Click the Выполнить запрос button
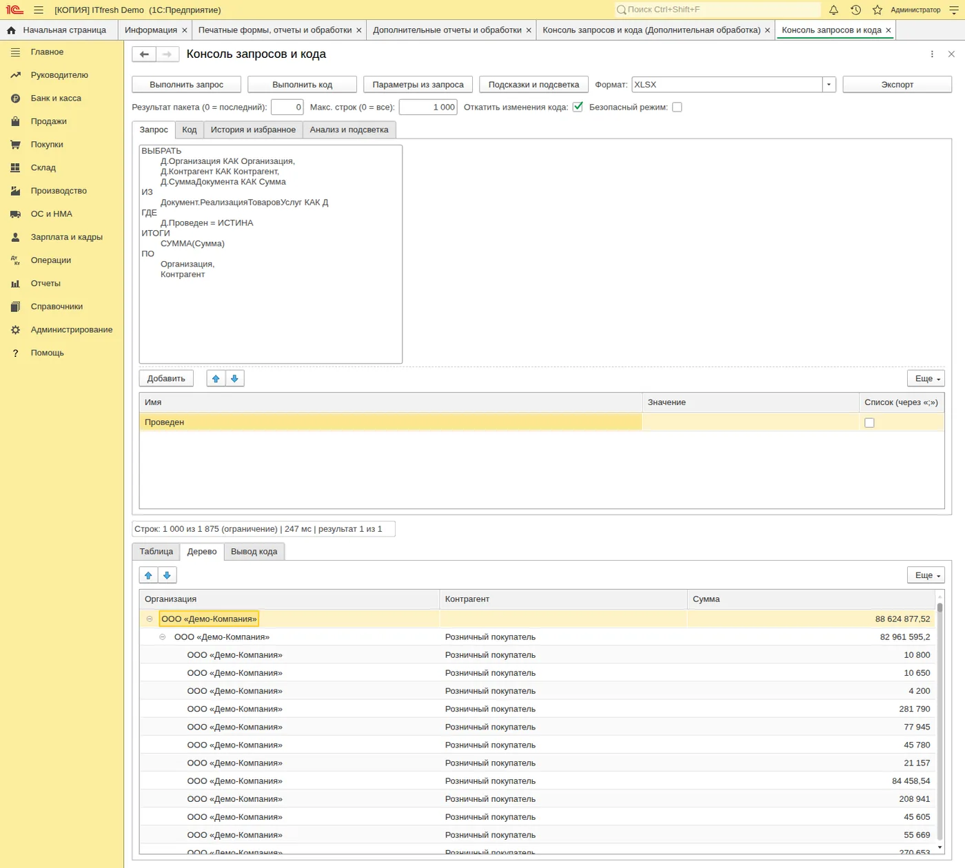This screenshot has height=868, width=965. [187, 85]
